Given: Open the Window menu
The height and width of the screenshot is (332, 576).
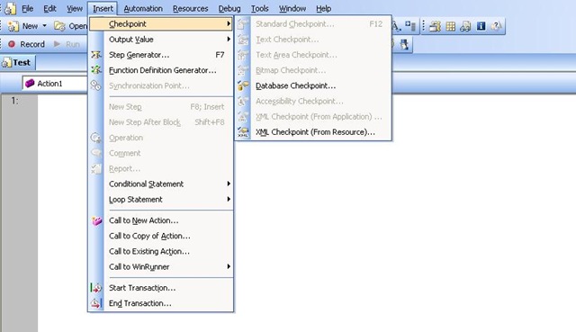Looking at the screenshot, I should 292,8.
